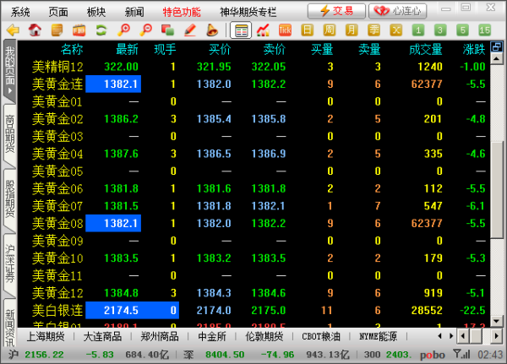Select the 15-minute chart period

tap(485, 30)
